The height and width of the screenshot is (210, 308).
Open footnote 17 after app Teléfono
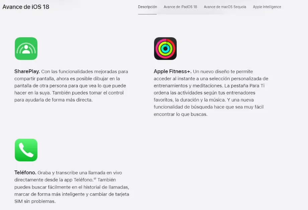[x=95, y=179]
